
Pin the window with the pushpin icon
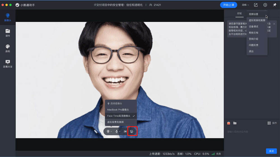[x=274, y=5]
